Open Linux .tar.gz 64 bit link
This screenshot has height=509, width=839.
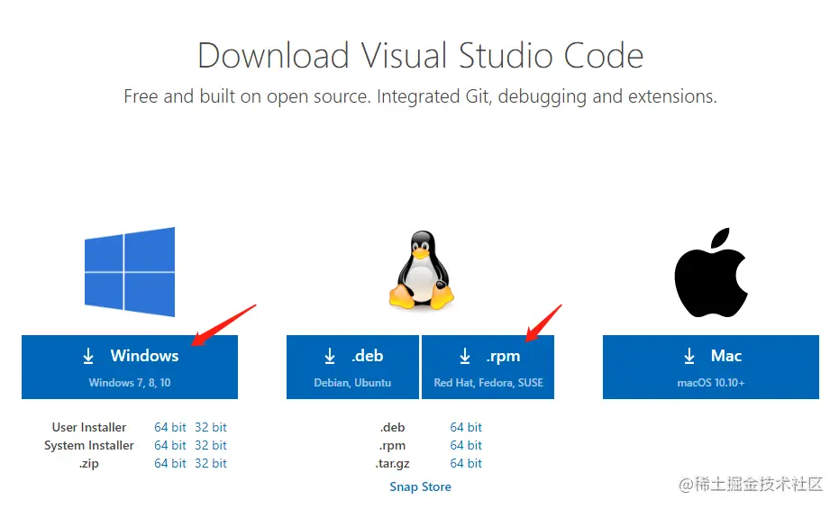466,463
